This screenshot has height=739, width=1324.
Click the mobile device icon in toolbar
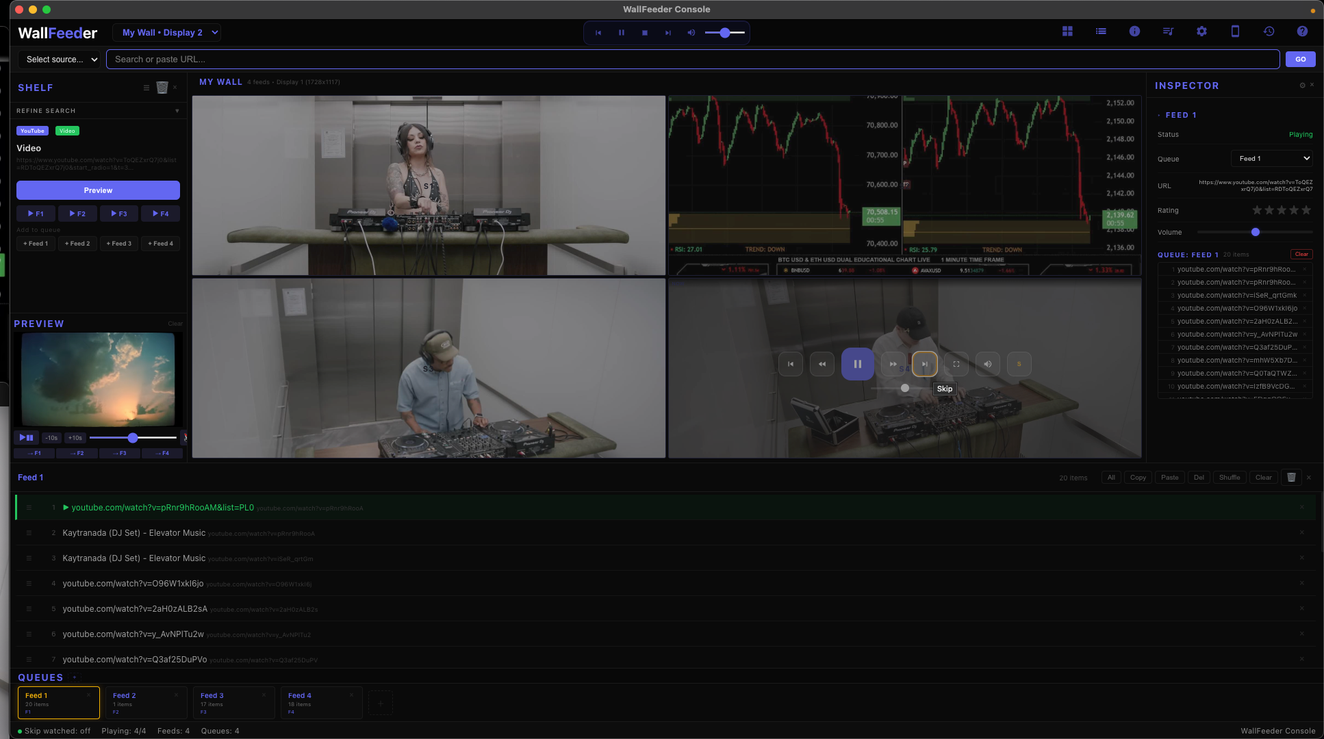pos(1235,31)
